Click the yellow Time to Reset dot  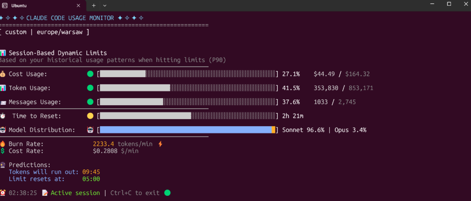pos(90,116)
